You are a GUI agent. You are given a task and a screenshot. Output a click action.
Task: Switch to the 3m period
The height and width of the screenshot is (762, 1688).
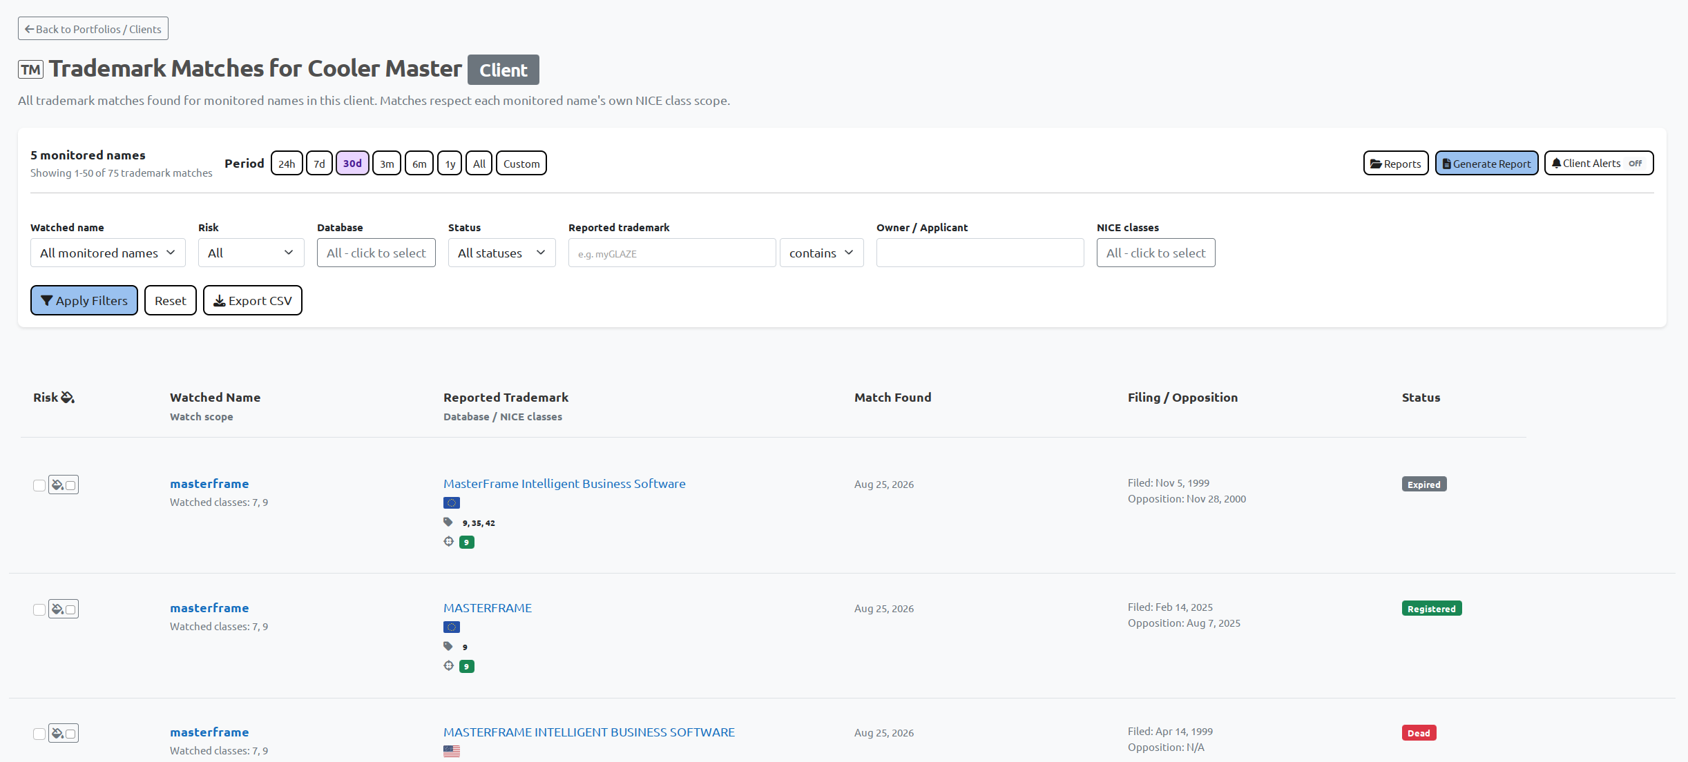point(387,164)
